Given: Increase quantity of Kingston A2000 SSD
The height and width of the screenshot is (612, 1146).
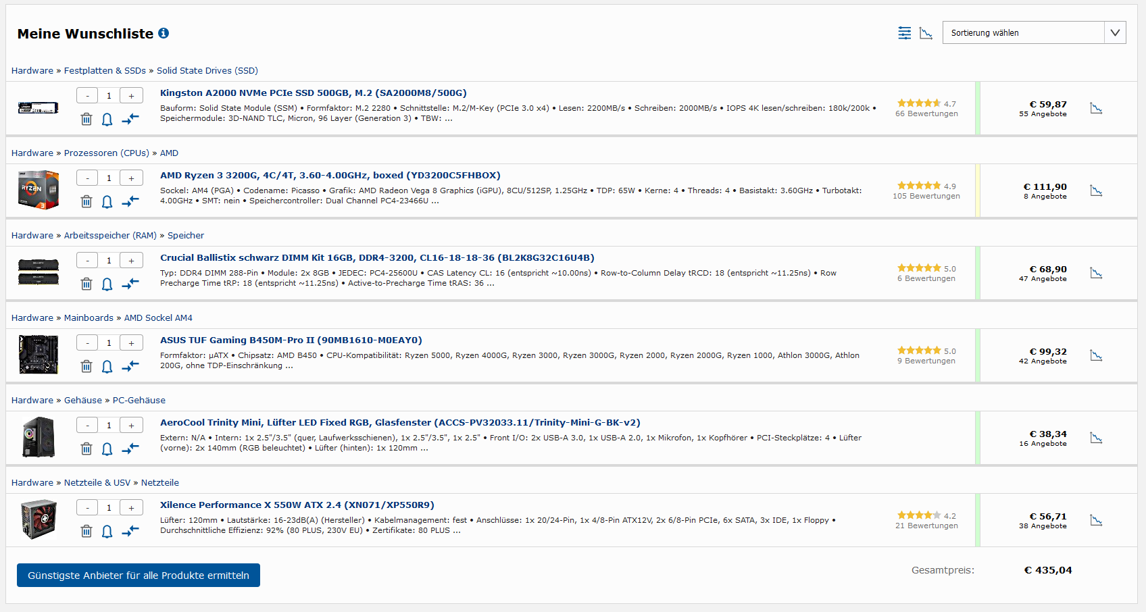Looking at the screenshot, I should tap(131, 96).
